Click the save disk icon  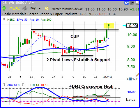[x=137, y=3]
